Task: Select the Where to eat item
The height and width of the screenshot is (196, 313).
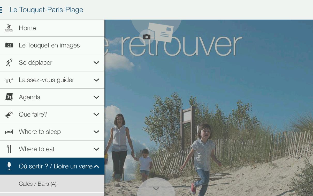Action: pos(52,149)
